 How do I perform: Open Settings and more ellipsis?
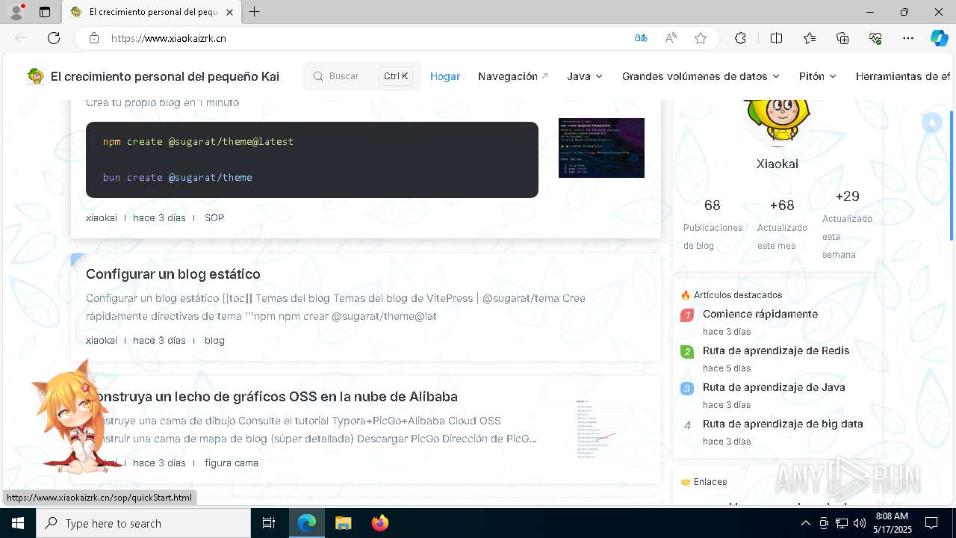(908, 38)
